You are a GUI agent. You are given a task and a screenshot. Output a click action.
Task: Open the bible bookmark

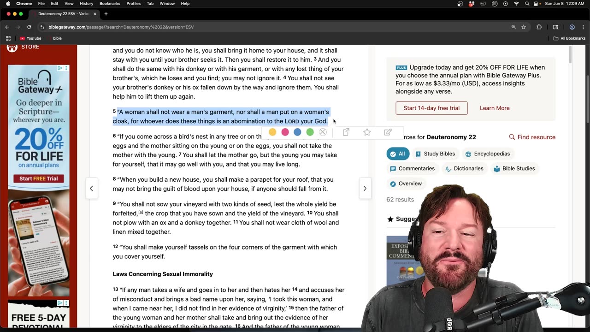(x=54, y=38)
